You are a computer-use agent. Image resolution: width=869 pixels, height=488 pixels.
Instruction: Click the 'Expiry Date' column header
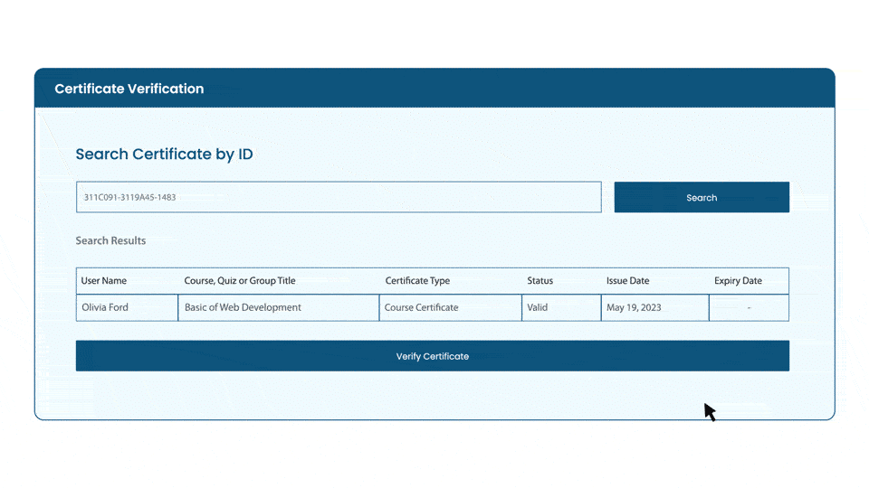(x=738, y=280)
